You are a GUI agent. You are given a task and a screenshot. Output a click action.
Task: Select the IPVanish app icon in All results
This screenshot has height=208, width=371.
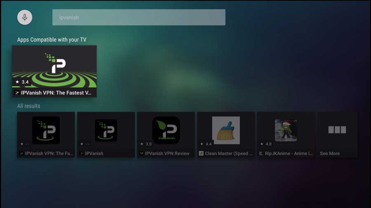tap(106, 130)
